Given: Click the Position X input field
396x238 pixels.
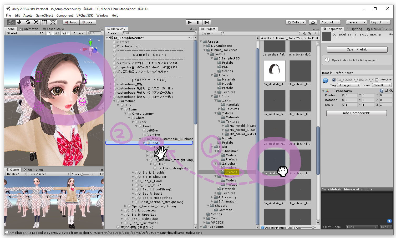Looking at the screenshot, I should coord(351,95).
